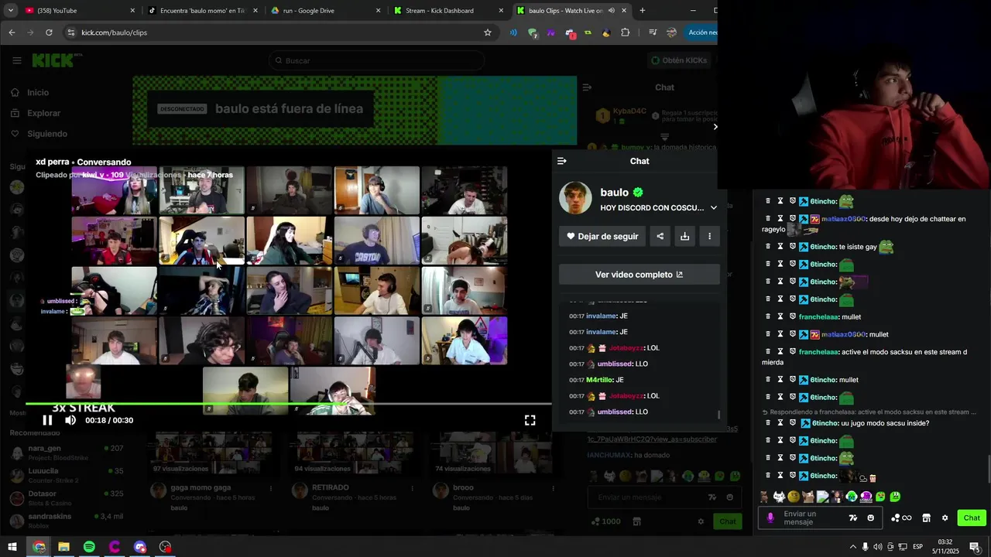Click the Acción necesaria button
The height and width of the screenshot is (557, 991).
[x=701, y=32]
